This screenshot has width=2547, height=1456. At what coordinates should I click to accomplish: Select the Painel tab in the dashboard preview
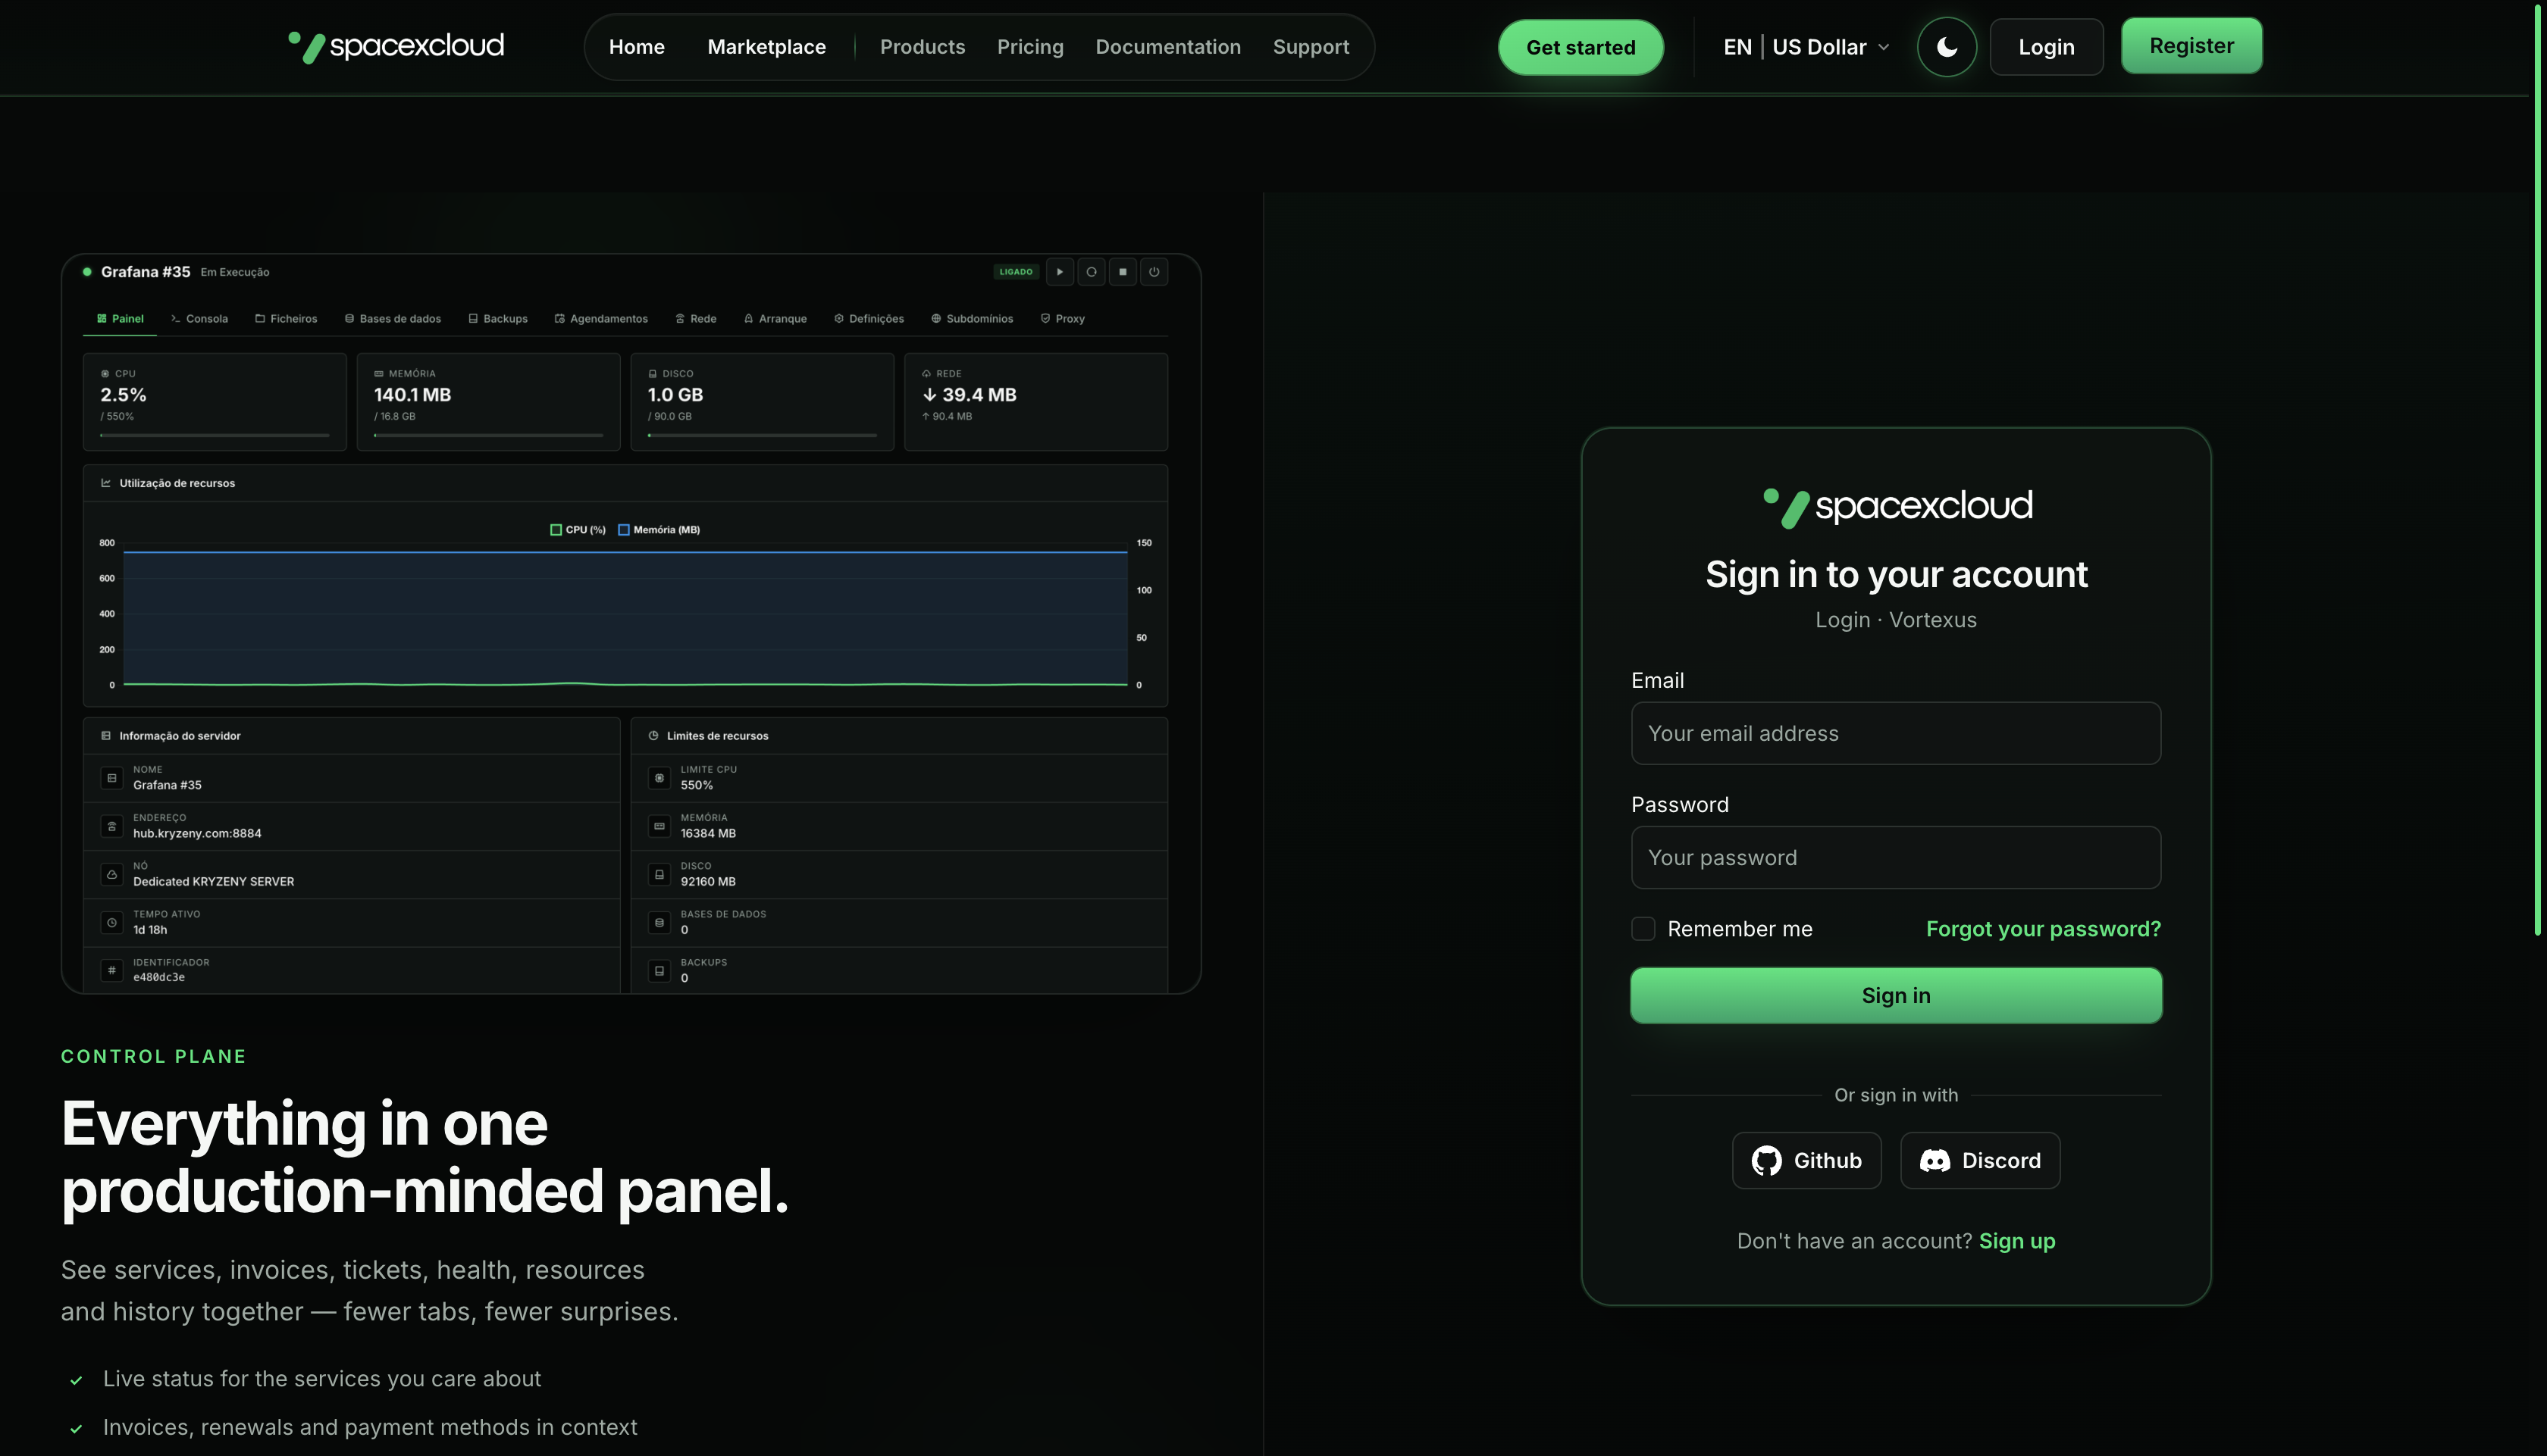point(120,319)
